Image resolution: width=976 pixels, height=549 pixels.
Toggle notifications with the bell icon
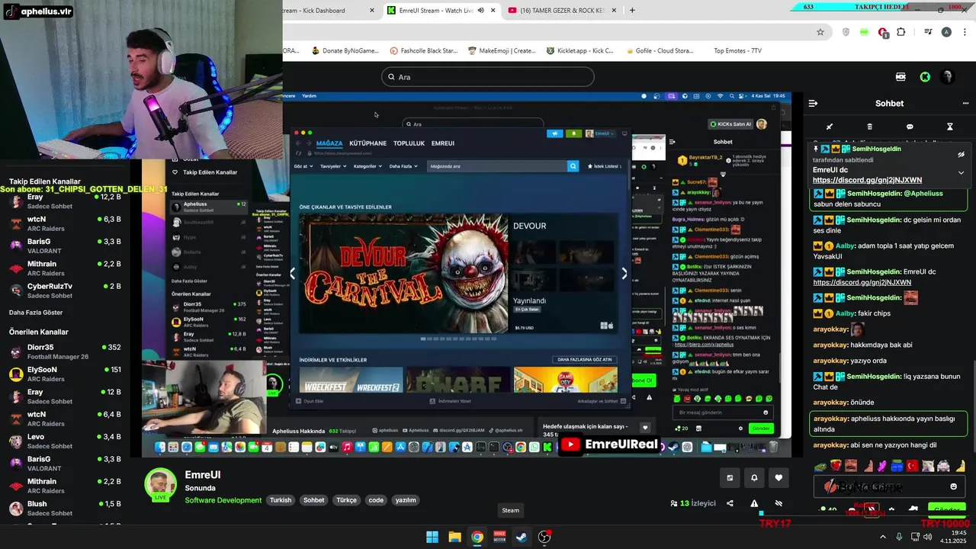(754, 478)
